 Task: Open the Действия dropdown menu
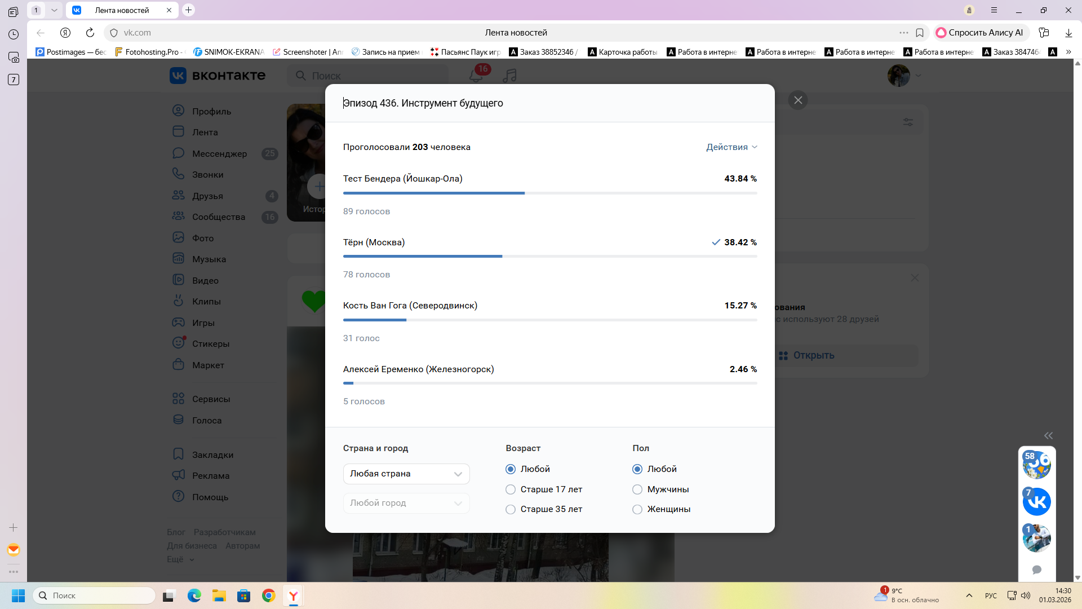point(731,147)
